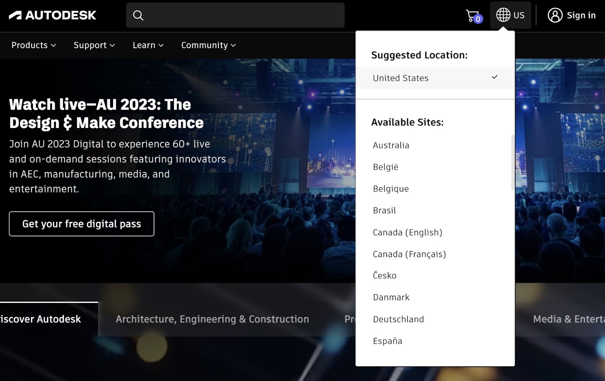Click the checkmark beside United States
Screen dimensions: 605x381
coord(495,77)
